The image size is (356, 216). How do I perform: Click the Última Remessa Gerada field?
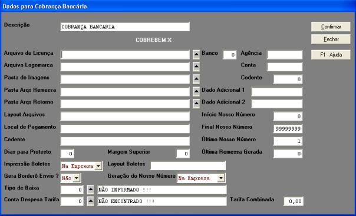[x=288, y=154]
